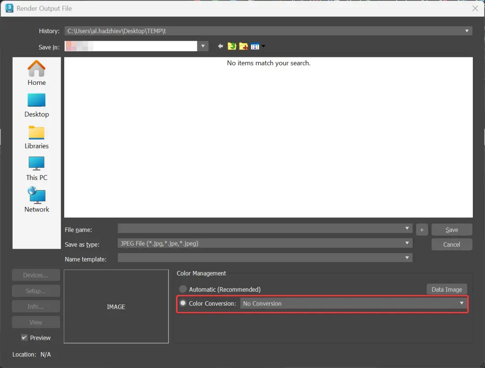The image size is (485, 368).
Task: Select Automatic (Recommended) radio button
Action: (x=183, y=289)
